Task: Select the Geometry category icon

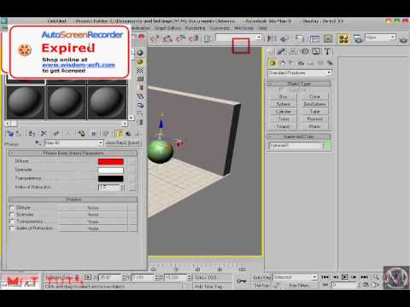Action: [x=272, y=63]
